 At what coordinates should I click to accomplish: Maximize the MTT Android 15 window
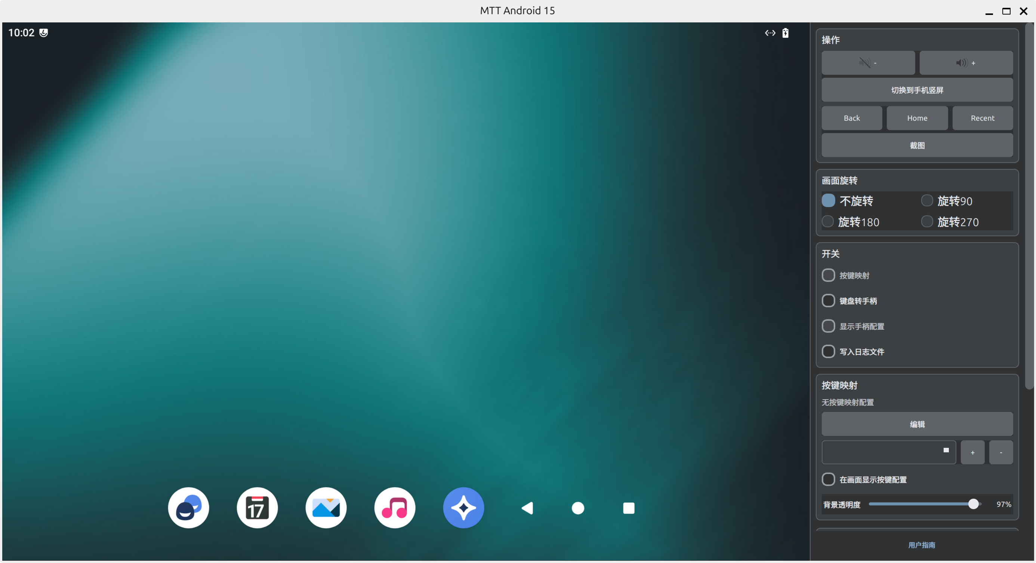coord(1006,11)
